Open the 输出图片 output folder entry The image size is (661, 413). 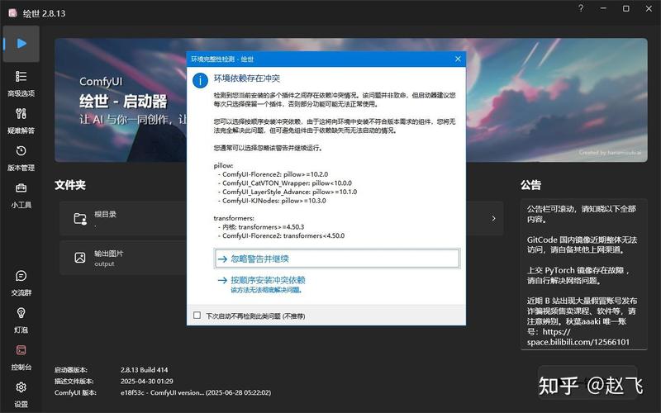point(123,258)
